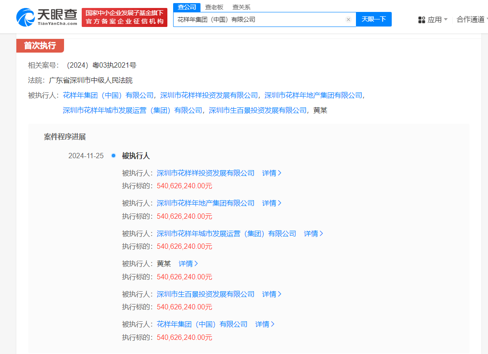Open 深圳市花样祥投资发展有限公司 in progress list

206,173
